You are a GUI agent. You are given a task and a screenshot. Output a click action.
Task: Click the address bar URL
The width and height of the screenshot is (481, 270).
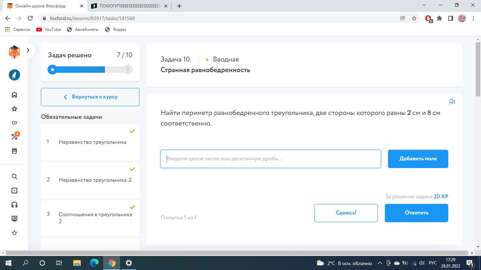pos(92,18)
